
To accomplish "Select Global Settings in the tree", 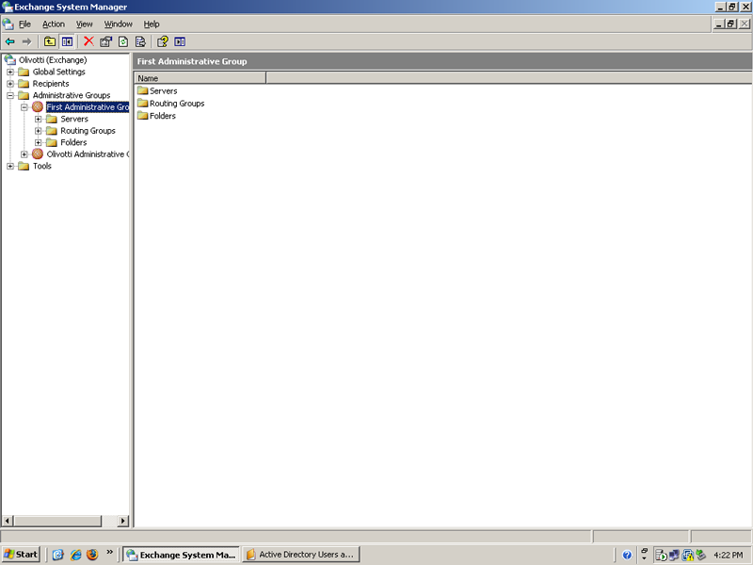I will tap(58, 72).
